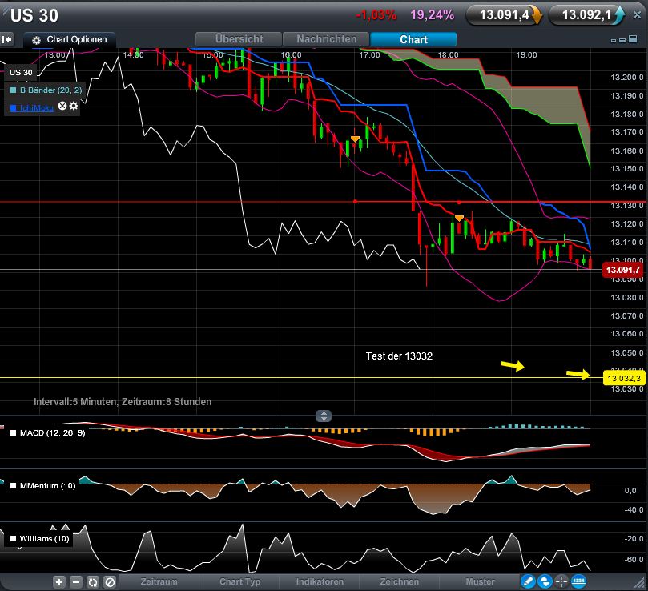The image size is (648, 591).
Task: Remove the IchiMoku indicator with its X icon
Action: (62, 107)
